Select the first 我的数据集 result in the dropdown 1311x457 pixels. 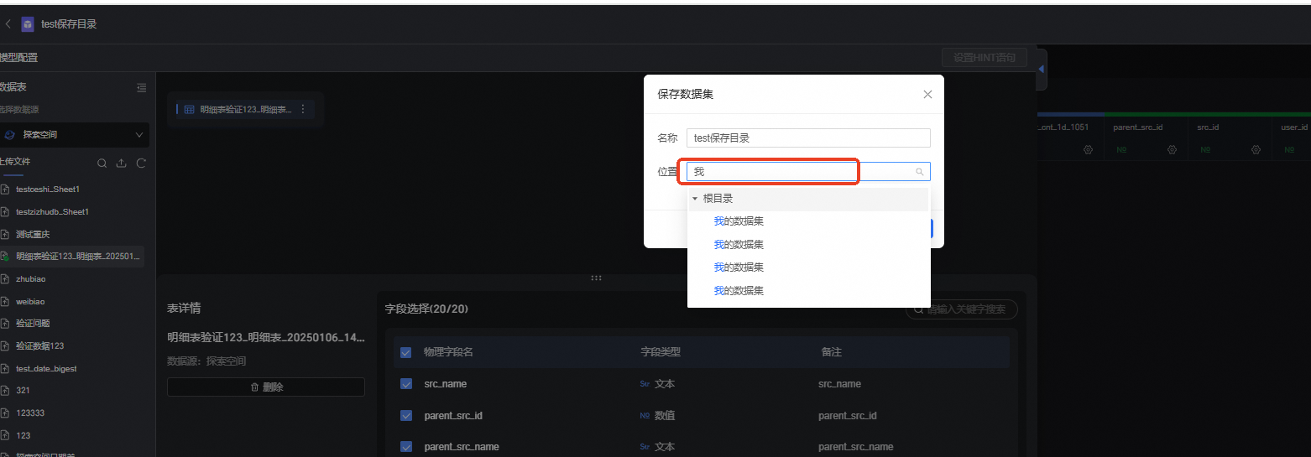tap(739, 221)
